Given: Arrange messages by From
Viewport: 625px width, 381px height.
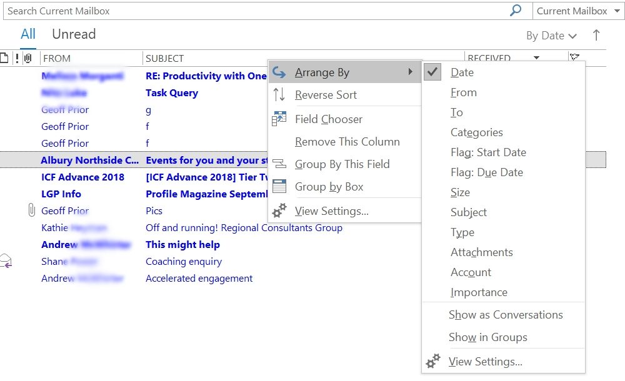Looking at the screenshot, I should [x=503, y=92].
